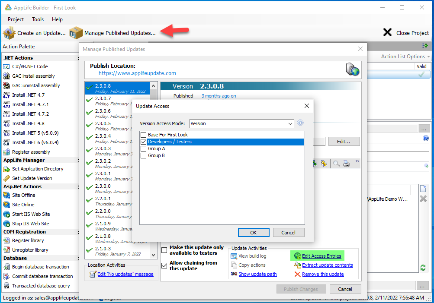Select the Set Application Directory icon
434x303 pixels.
coord(6,169)
